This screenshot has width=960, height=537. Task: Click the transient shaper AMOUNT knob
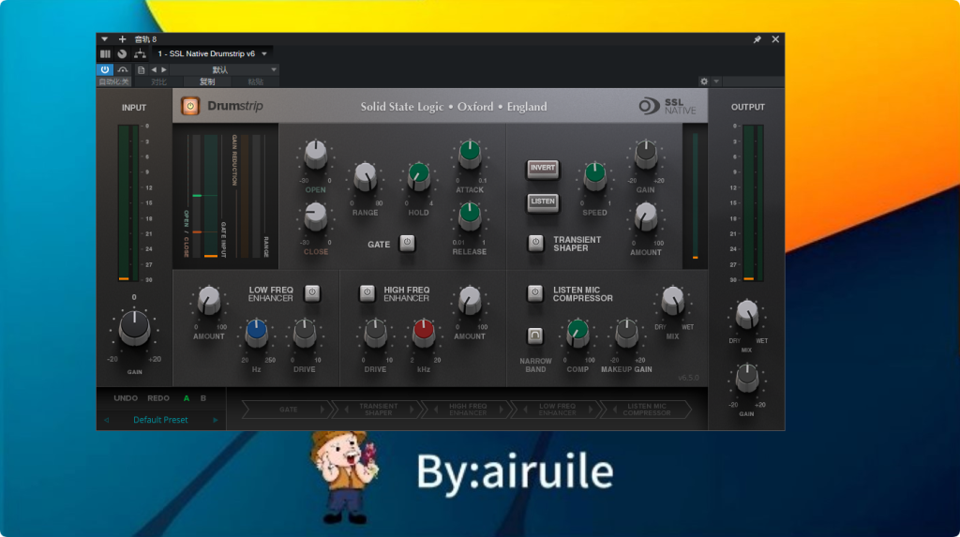(645, 216)
